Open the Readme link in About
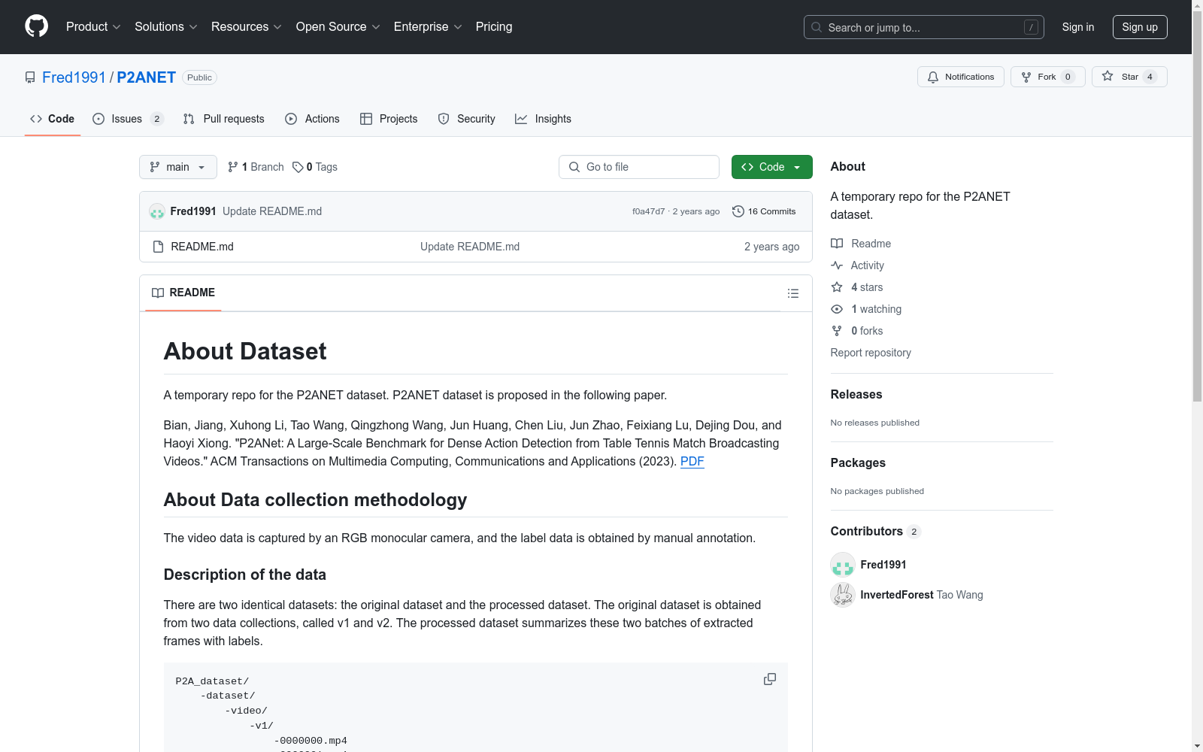The height and width of the screenshot is (752, 1203). [x=861, y=244]
